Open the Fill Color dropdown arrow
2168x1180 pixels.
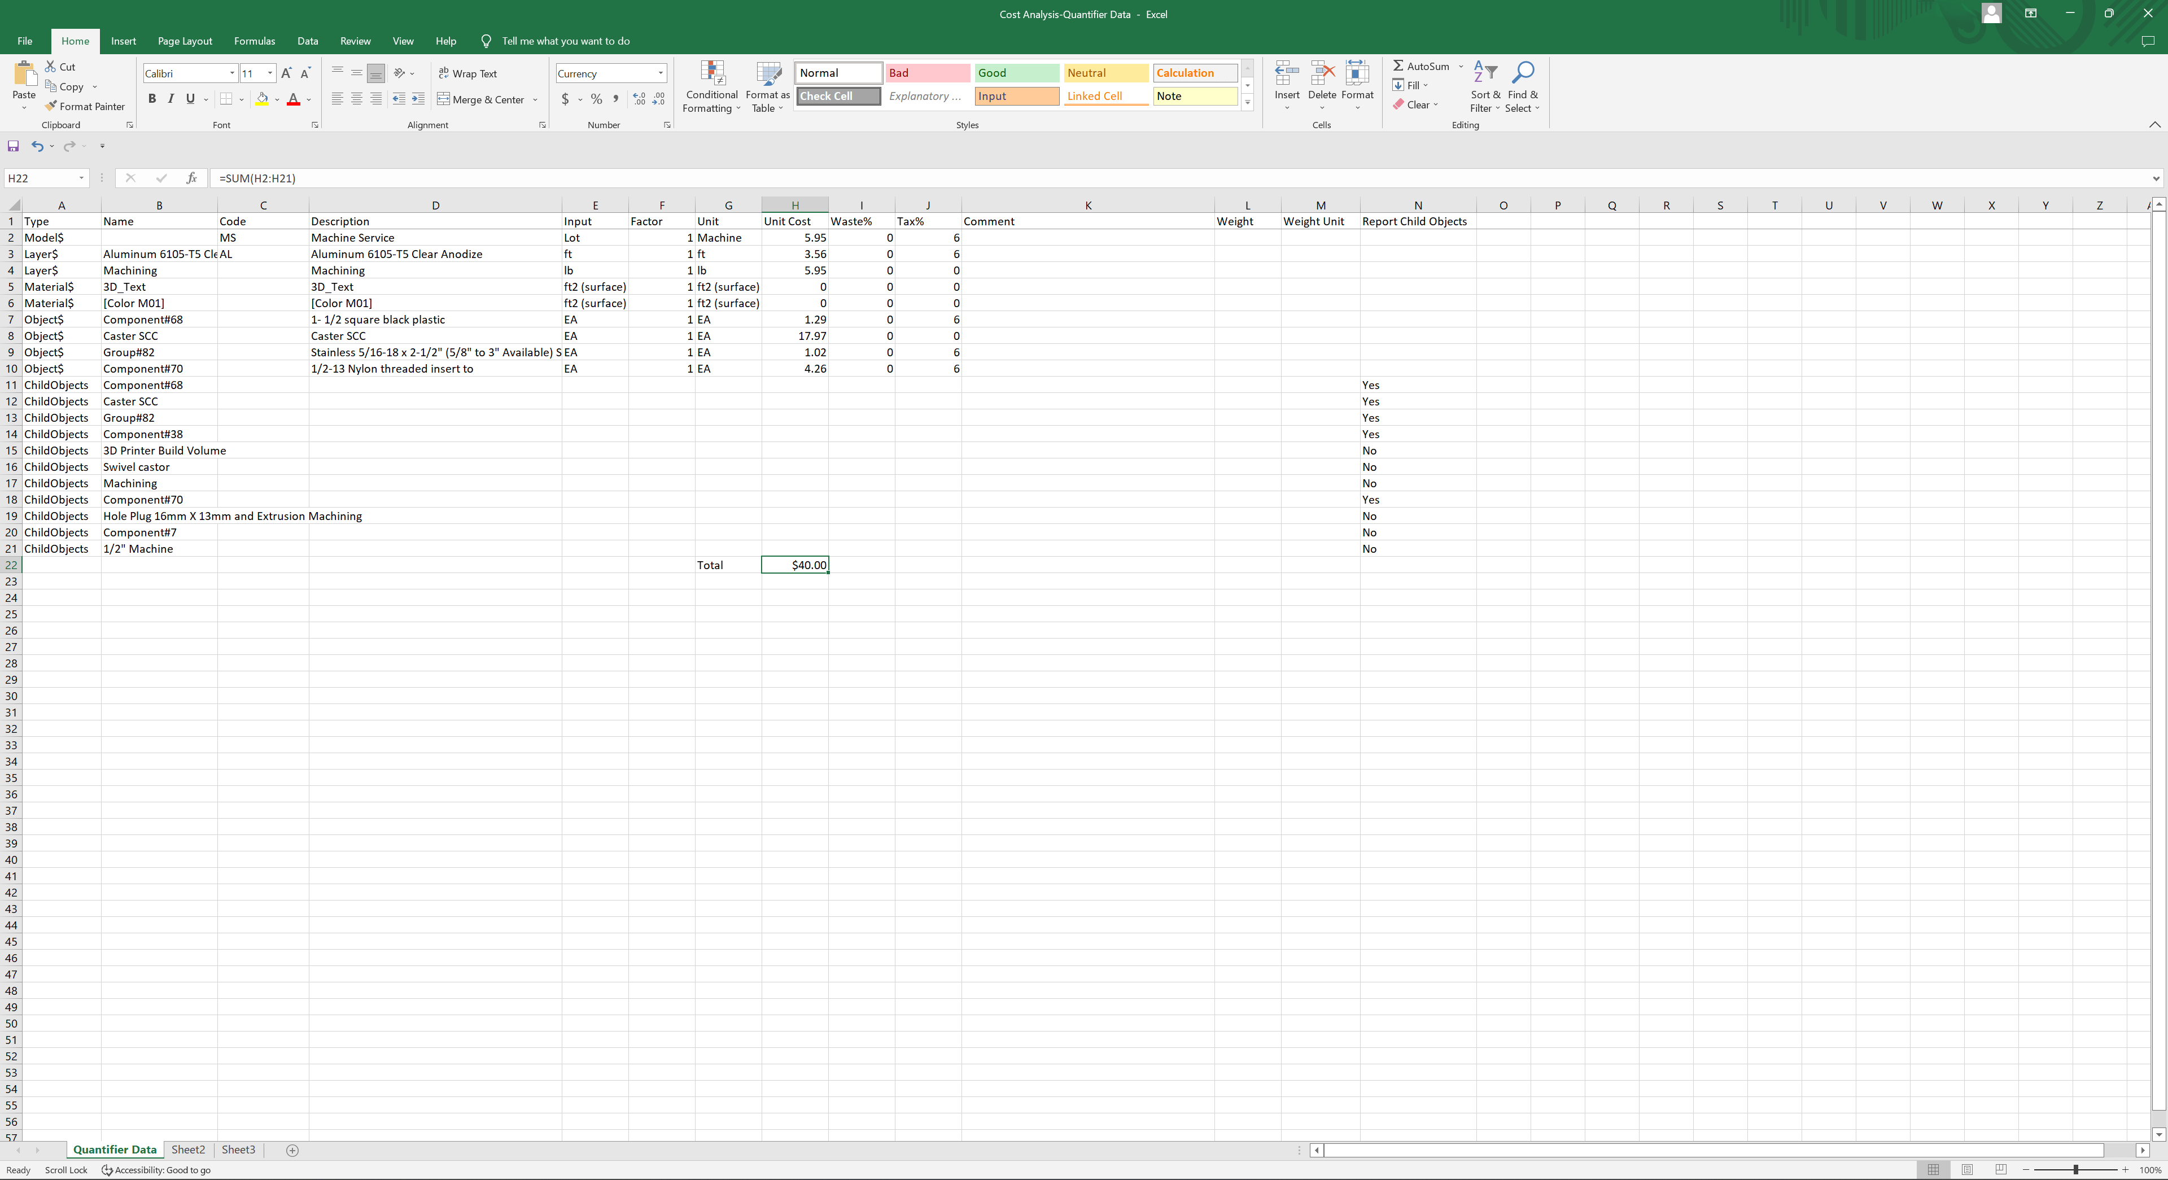click(278, 99)
